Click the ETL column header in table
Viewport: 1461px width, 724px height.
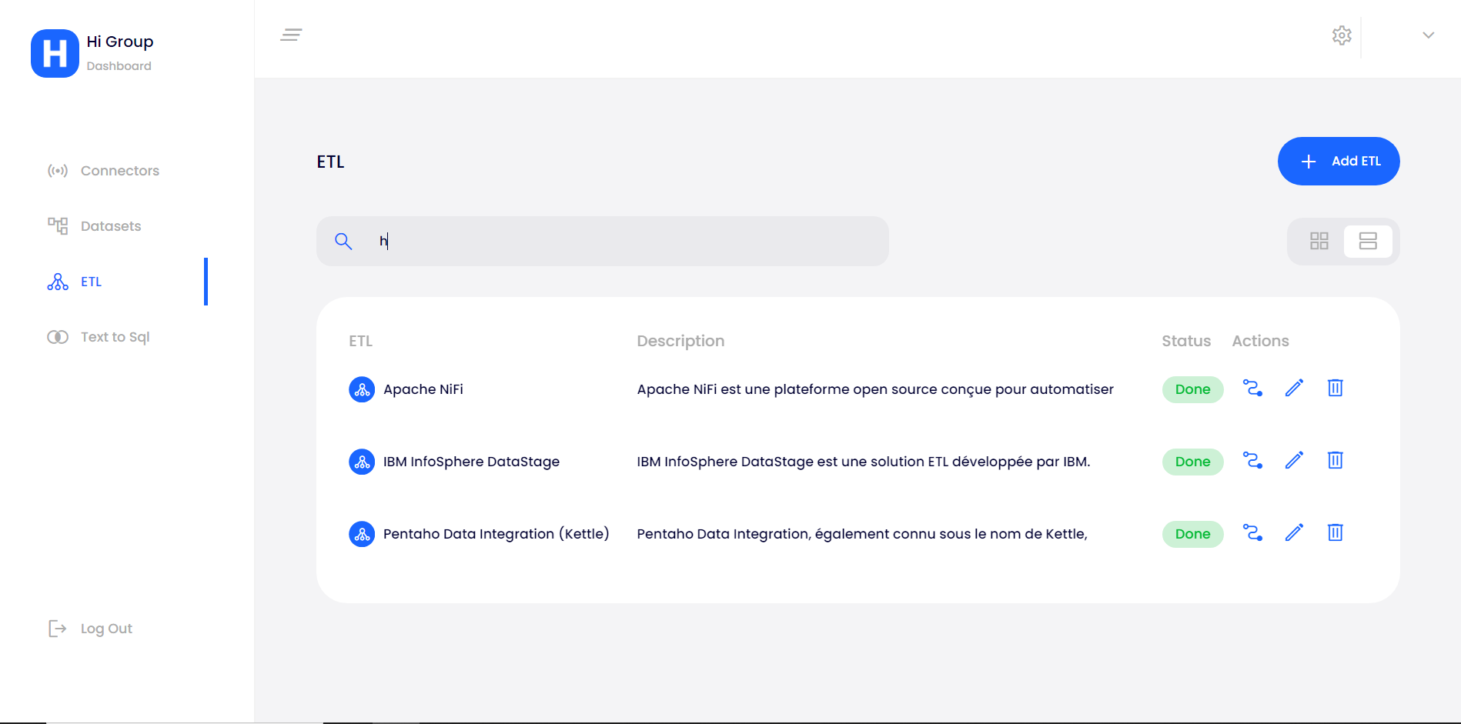pyautogui.click(x=360, y=341)
